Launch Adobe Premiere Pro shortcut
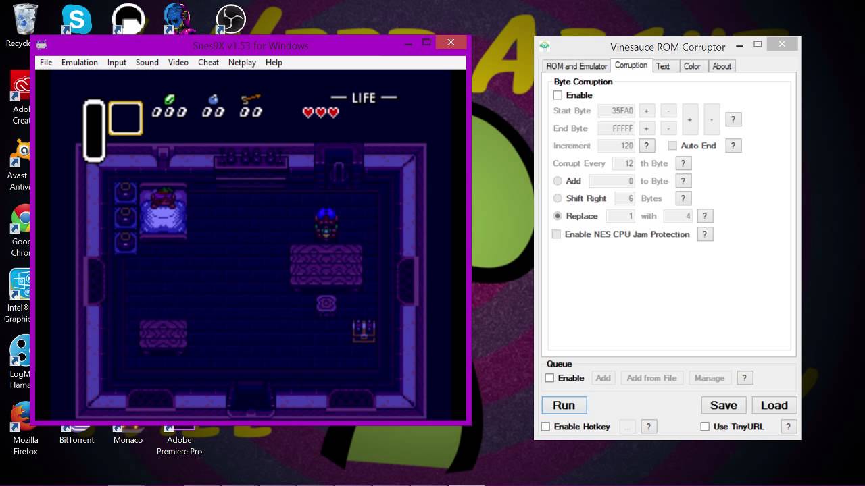Viewport: 865px width, 486px height. coord(179,440)
